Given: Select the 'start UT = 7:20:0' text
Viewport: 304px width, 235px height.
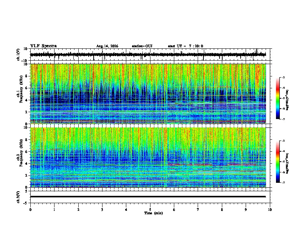Looking at the screenshot, I should point(185,46).
